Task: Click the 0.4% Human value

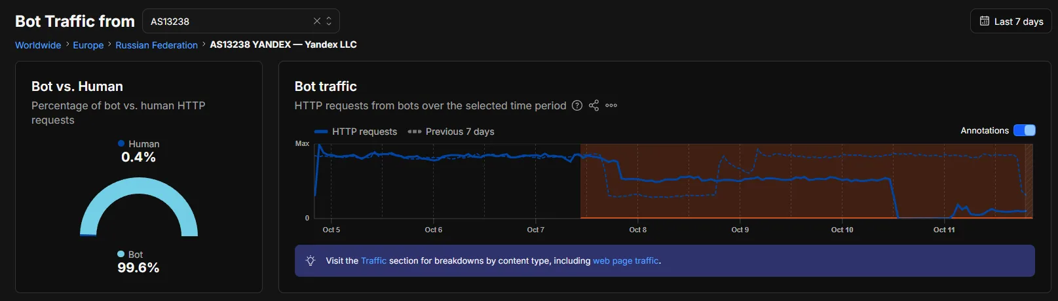Action: tap(138, 157)
